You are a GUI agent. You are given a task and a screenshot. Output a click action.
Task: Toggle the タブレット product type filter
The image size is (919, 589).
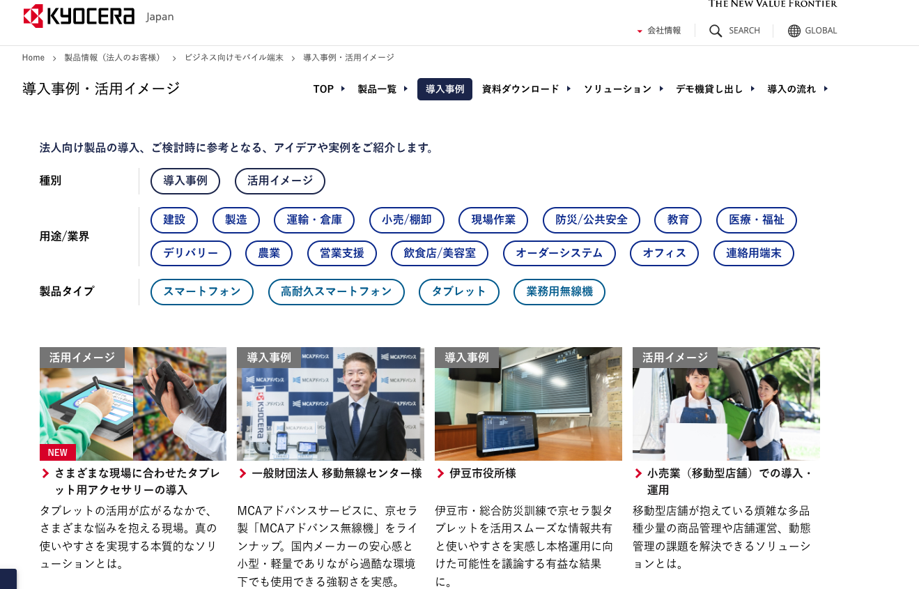pos(458,291)
